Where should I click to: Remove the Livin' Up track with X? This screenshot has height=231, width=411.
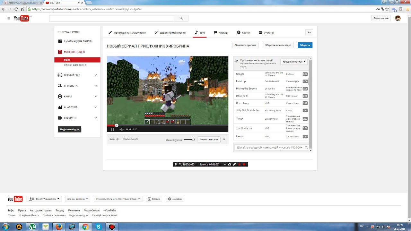pos(224,139)
